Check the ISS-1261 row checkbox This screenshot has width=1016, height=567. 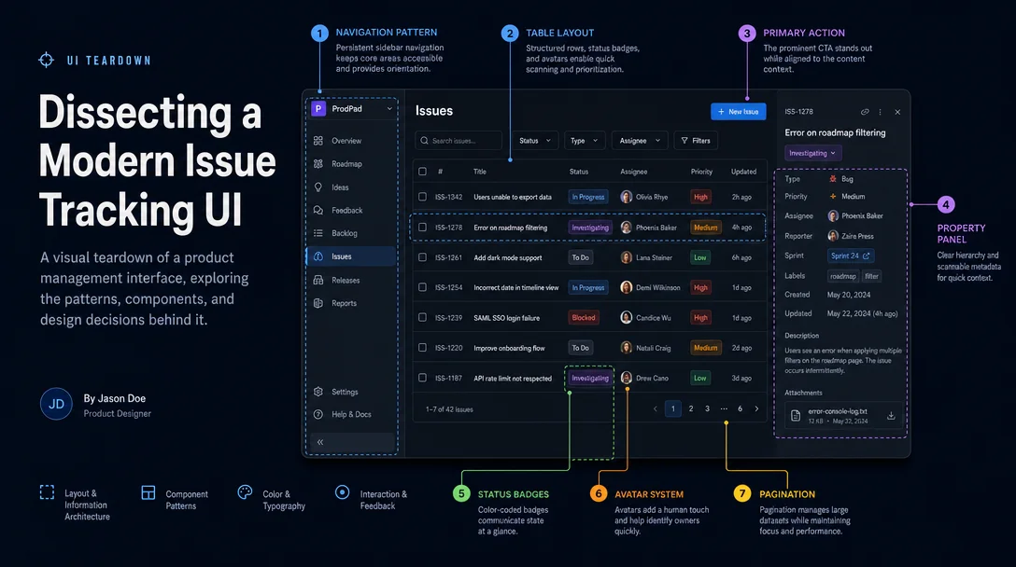(422, 257)
